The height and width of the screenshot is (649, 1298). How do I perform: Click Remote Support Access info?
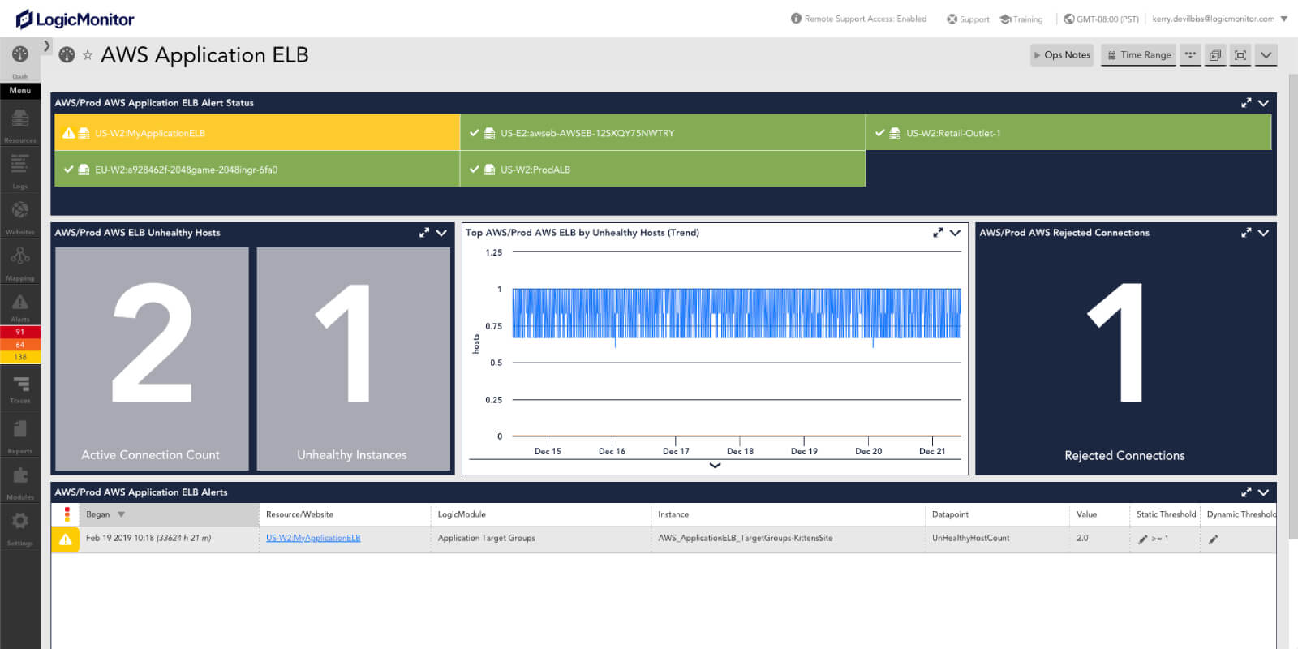[x=858, y=19]
